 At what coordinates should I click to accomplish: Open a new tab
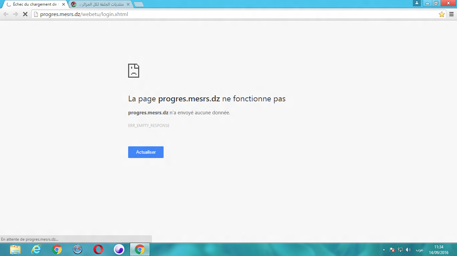coord(139,4)
